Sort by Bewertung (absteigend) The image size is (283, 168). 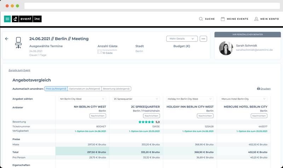click(x=116, y=89)
